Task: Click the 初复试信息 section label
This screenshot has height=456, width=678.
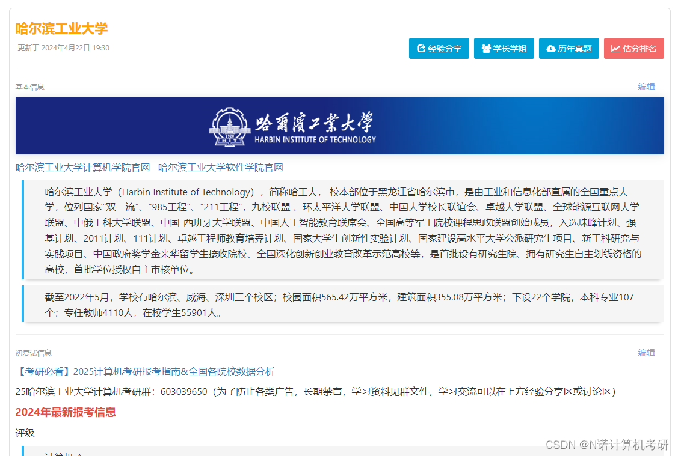Action: pos(33,353)
